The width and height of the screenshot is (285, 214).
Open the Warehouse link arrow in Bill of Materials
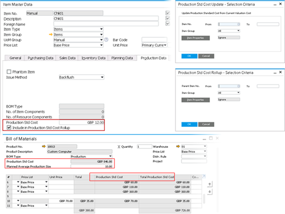coord(178,146)
